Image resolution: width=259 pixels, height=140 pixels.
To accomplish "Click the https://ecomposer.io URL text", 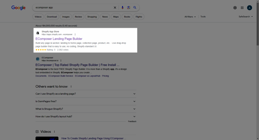I will click(x=50, y=61).
